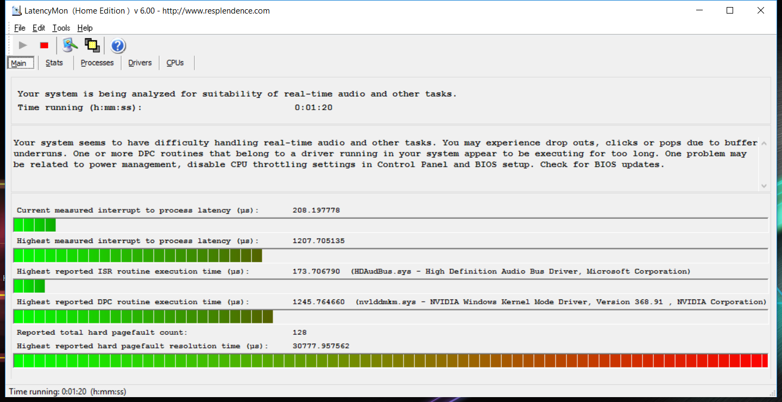Click 'Your system is being analyzed' text
The width and height of the screenshot is (782, 402).
(x=237, y=94)
